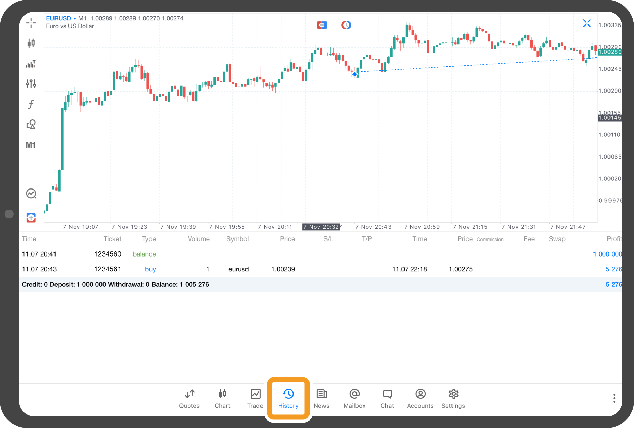
Task: Open the objects shapes tool
Action: tap(31, 125)
